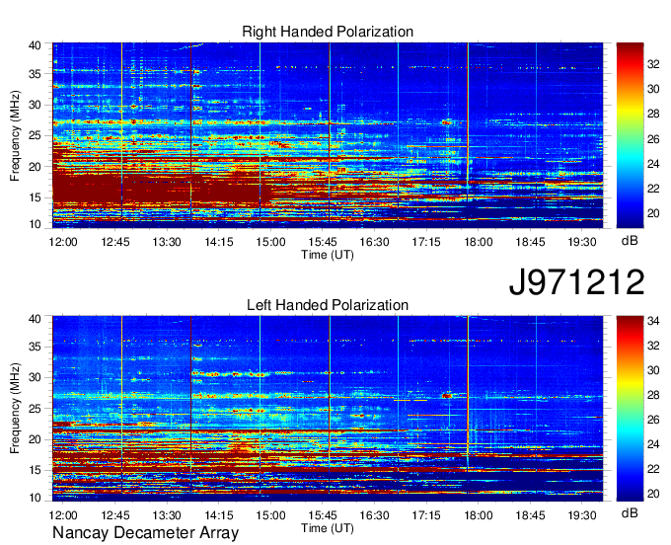
Task: Click 'Frequency (MHz)' label on Left Handed plot
Action: (x=15, y=409)
